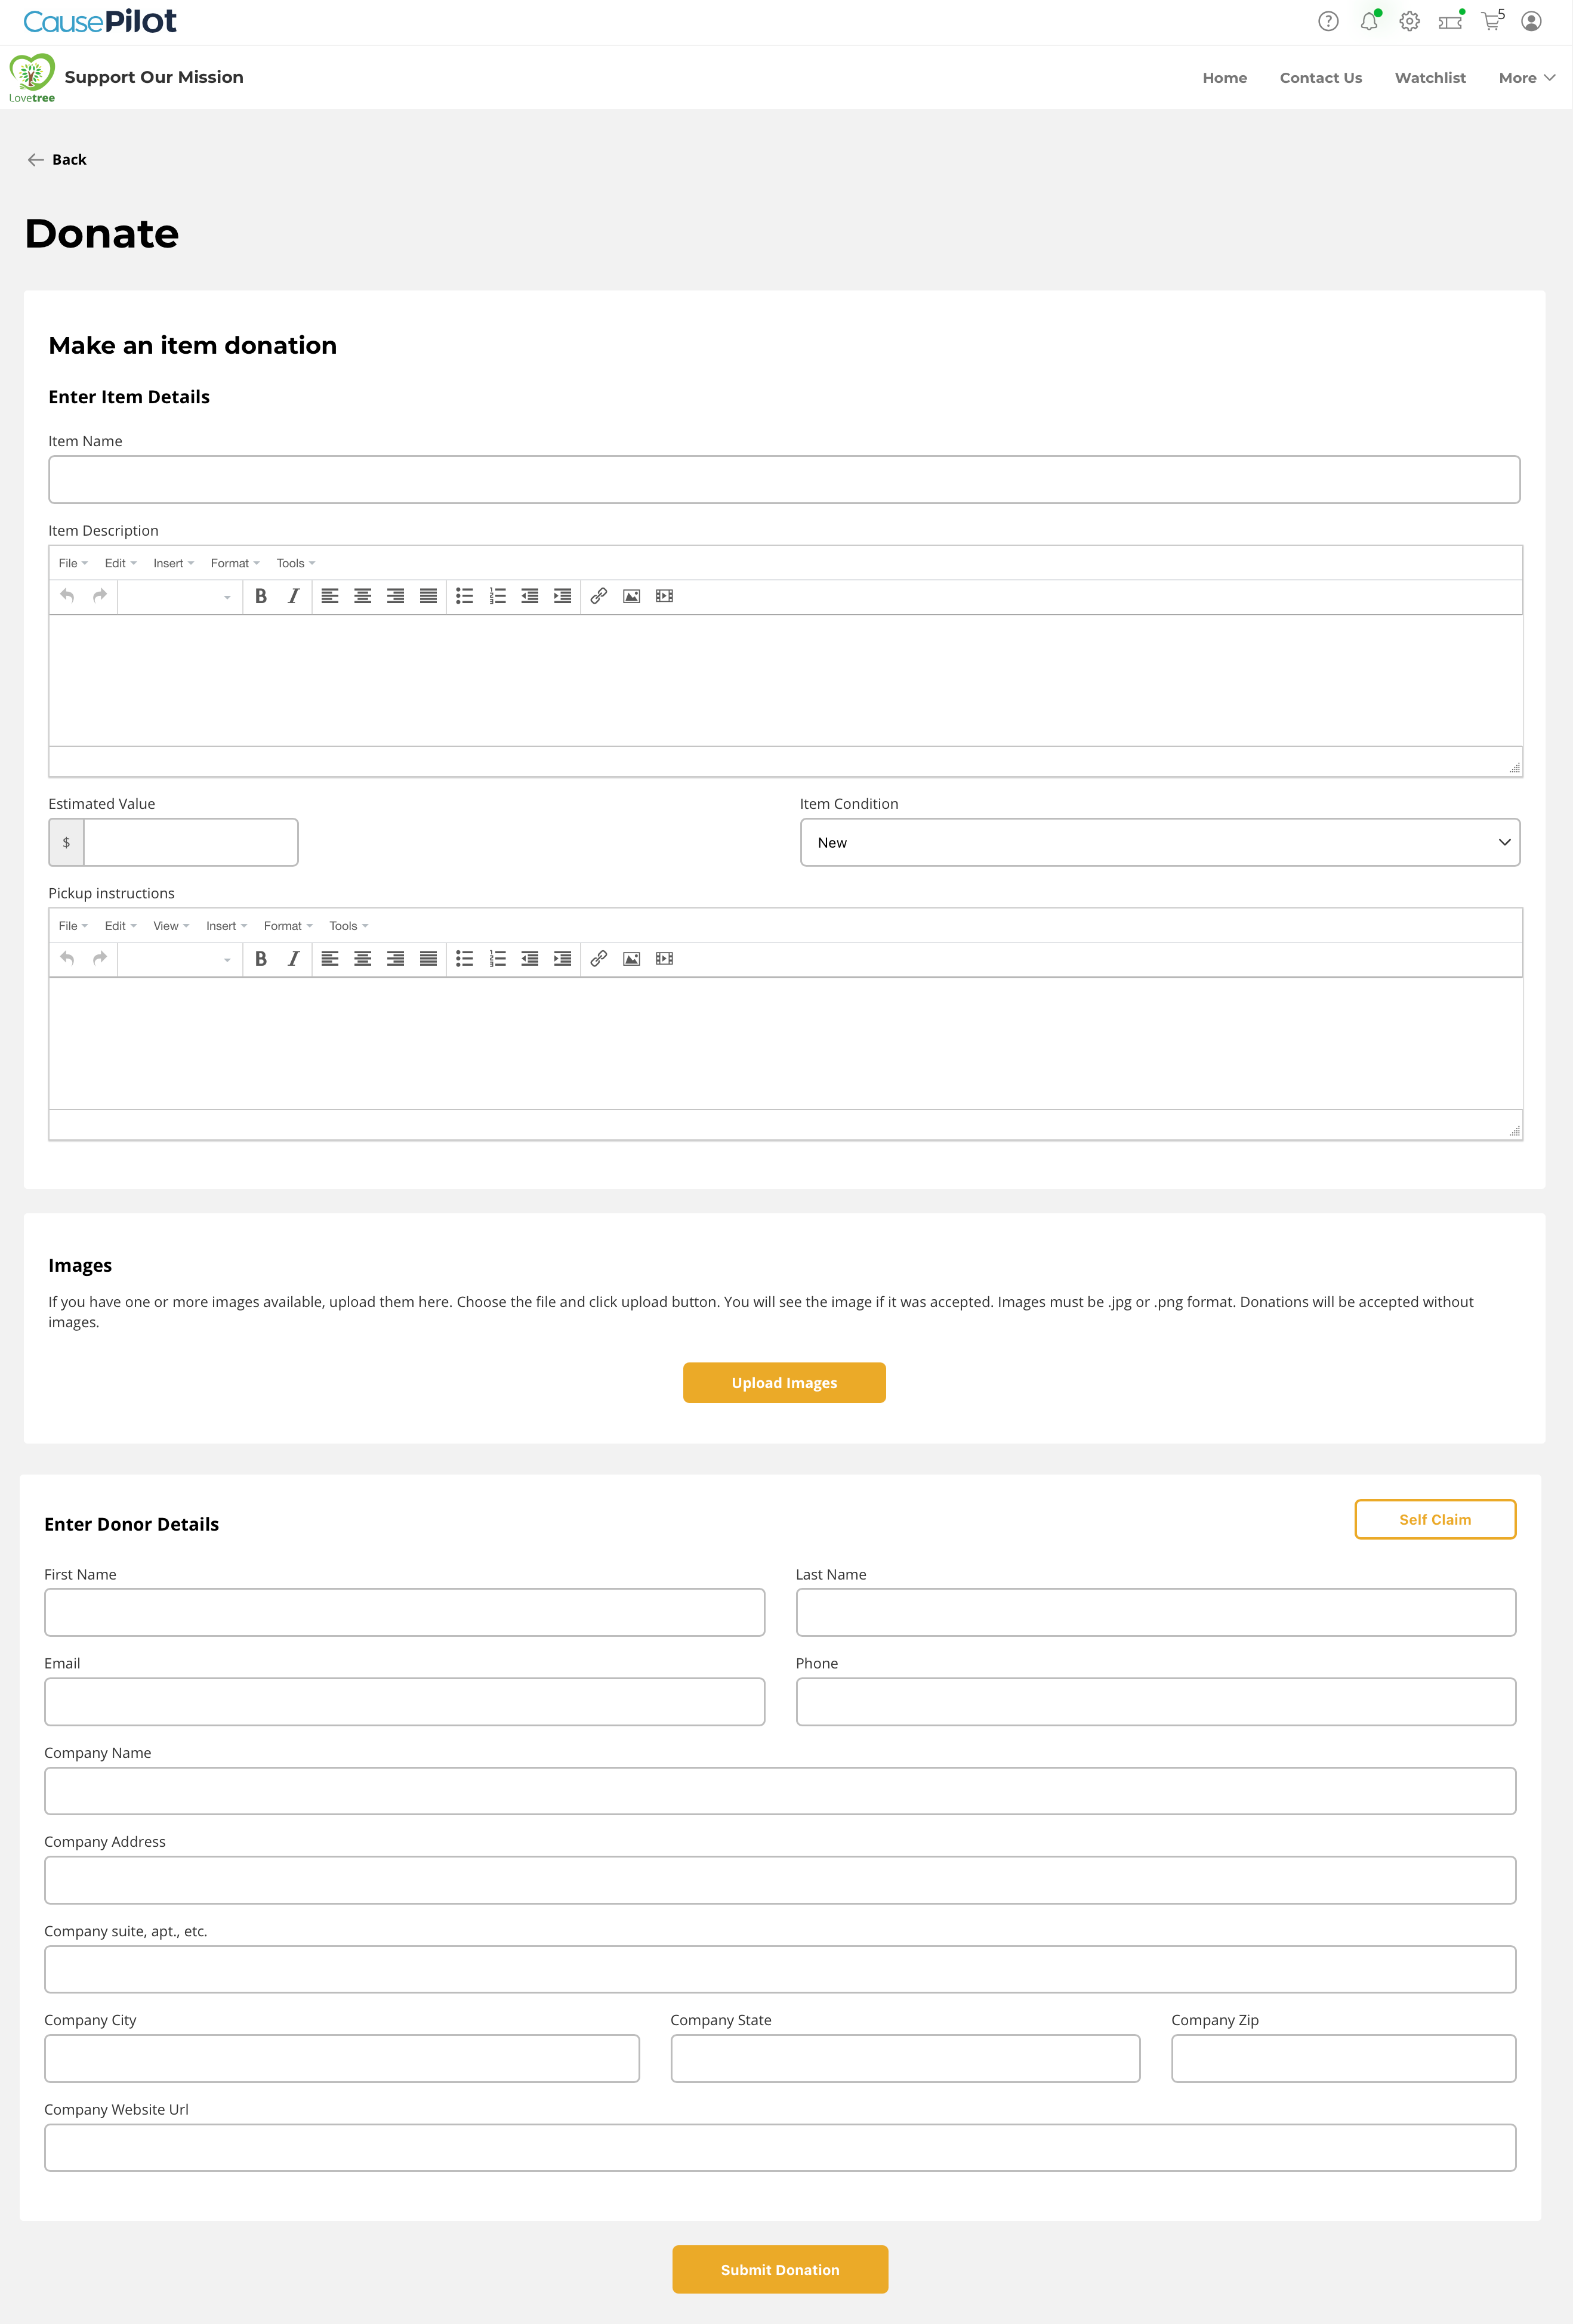Click bullet list in Pickup instructions editor
This screenshot has height=2324, width=1573.
pyautogui.click(x=464, y=959)
